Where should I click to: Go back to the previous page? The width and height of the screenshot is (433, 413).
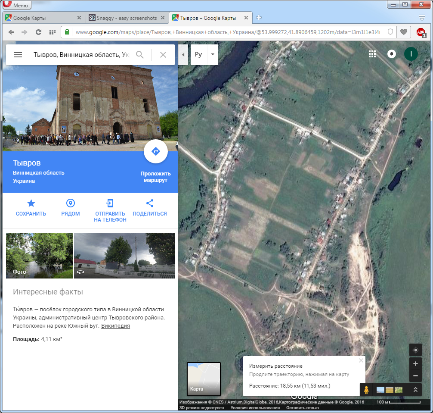coord(11,32)
